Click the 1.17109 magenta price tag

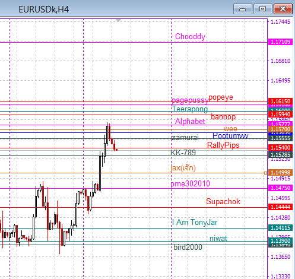(x=280, y=42)
